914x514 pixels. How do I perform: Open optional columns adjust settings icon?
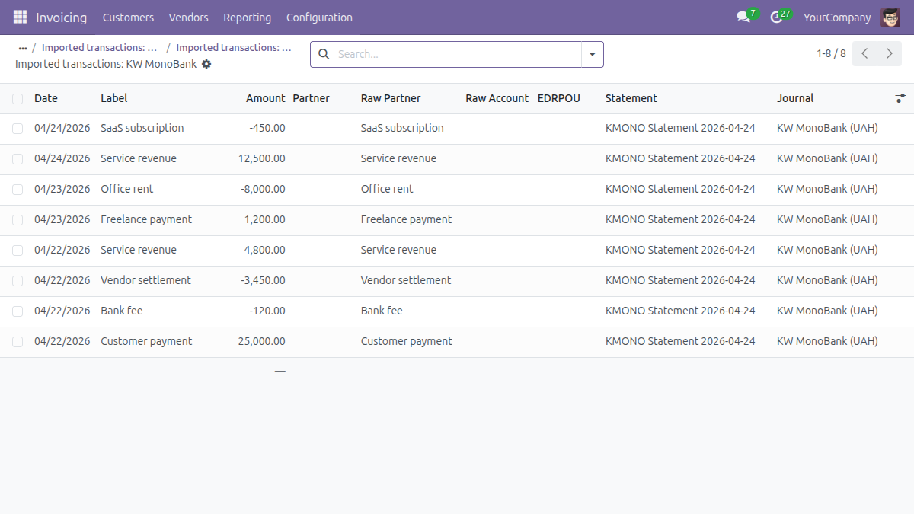901,98
